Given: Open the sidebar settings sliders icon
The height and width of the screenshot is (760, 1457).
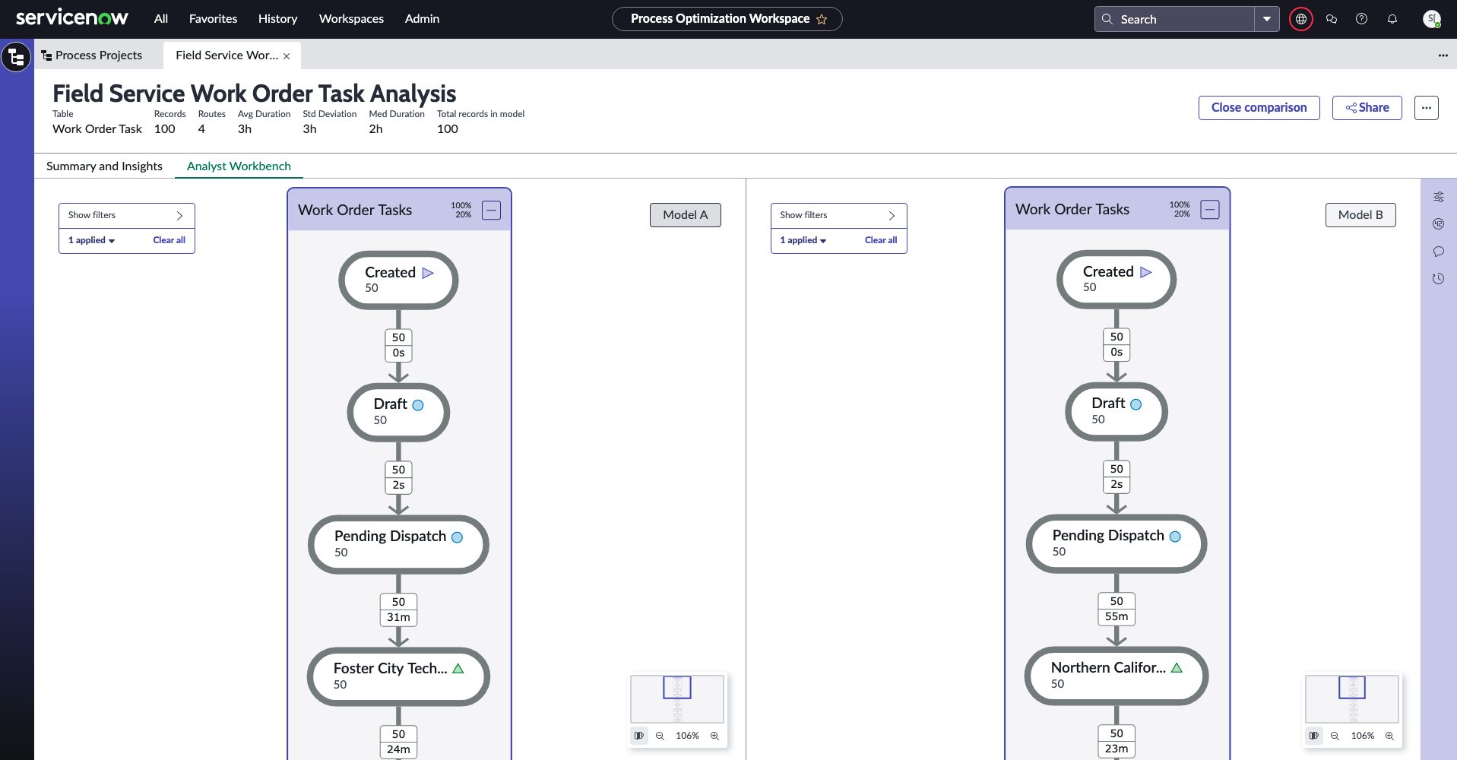Looking at the screenshot, I should [1439, 197].
